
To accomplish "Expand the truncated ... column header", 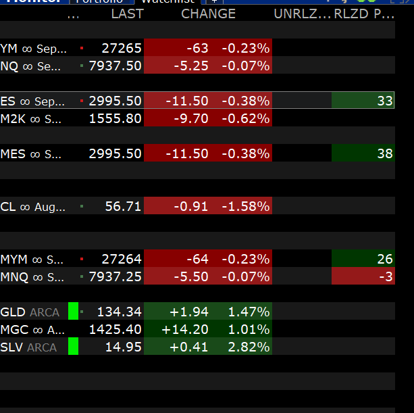I will point(73,16).
